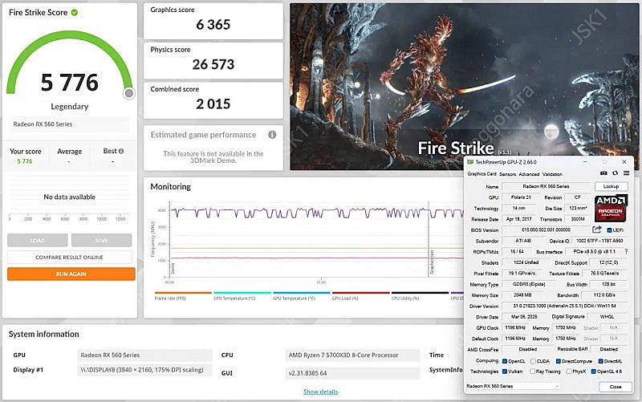Toggle the OpenCL checkbox
642x402 pixels.
(505, 361)
